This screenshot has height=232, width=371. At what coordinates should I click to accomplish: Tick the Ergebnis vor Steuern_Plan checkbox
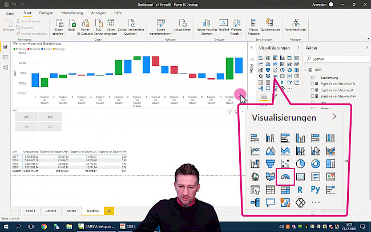point(313,97)
